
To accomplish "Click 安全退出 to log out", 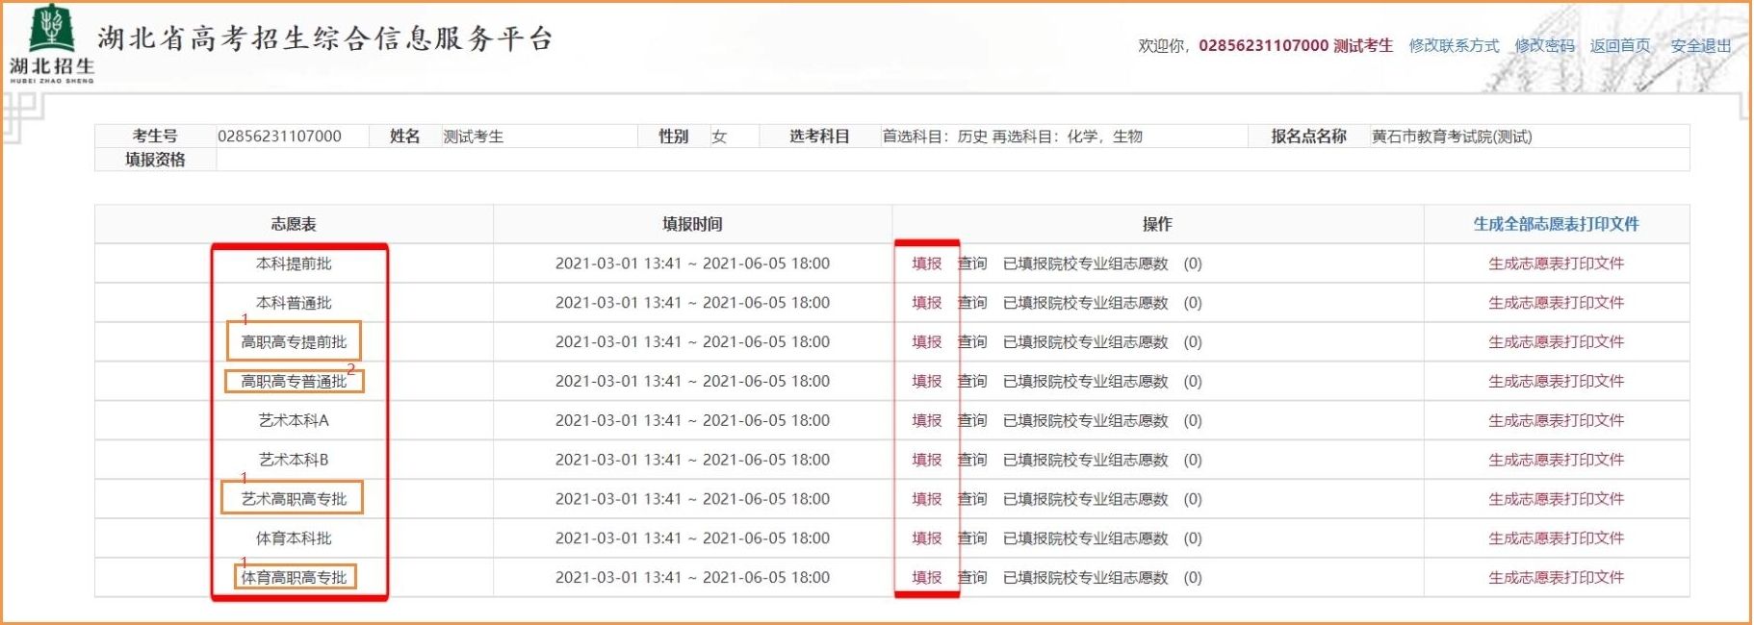I will click(x=1700, y=45).
